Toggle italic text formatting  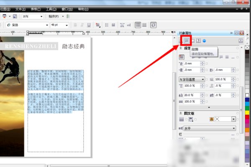pos(82,25)
